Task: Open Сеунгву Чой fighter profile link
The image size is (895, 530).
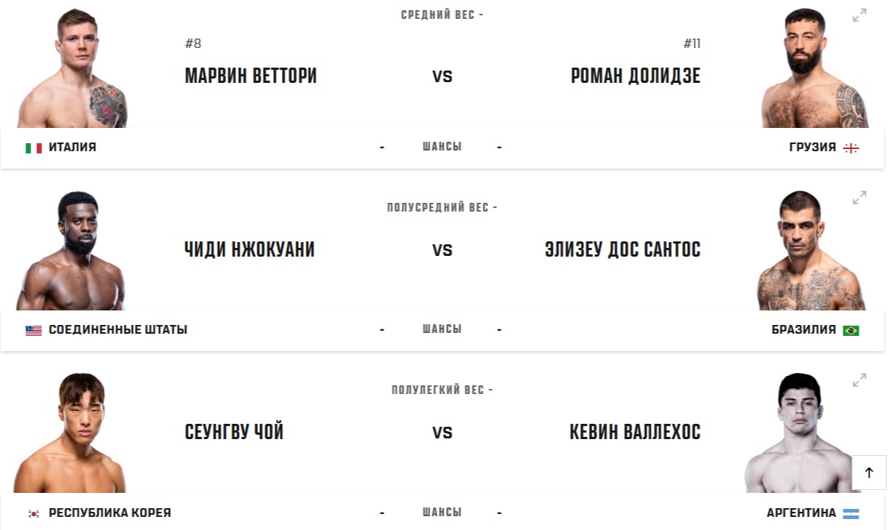Action: tap(234, 432)
